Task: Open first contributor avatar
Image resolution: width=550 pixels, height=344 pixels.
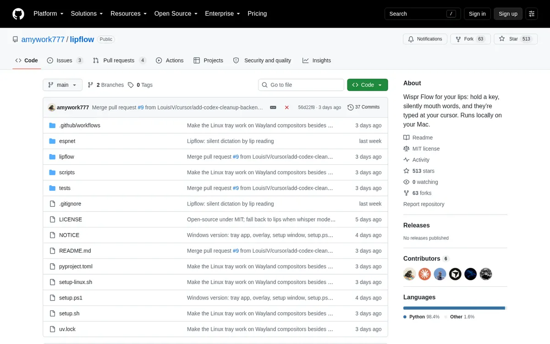Action: [409, 274]
